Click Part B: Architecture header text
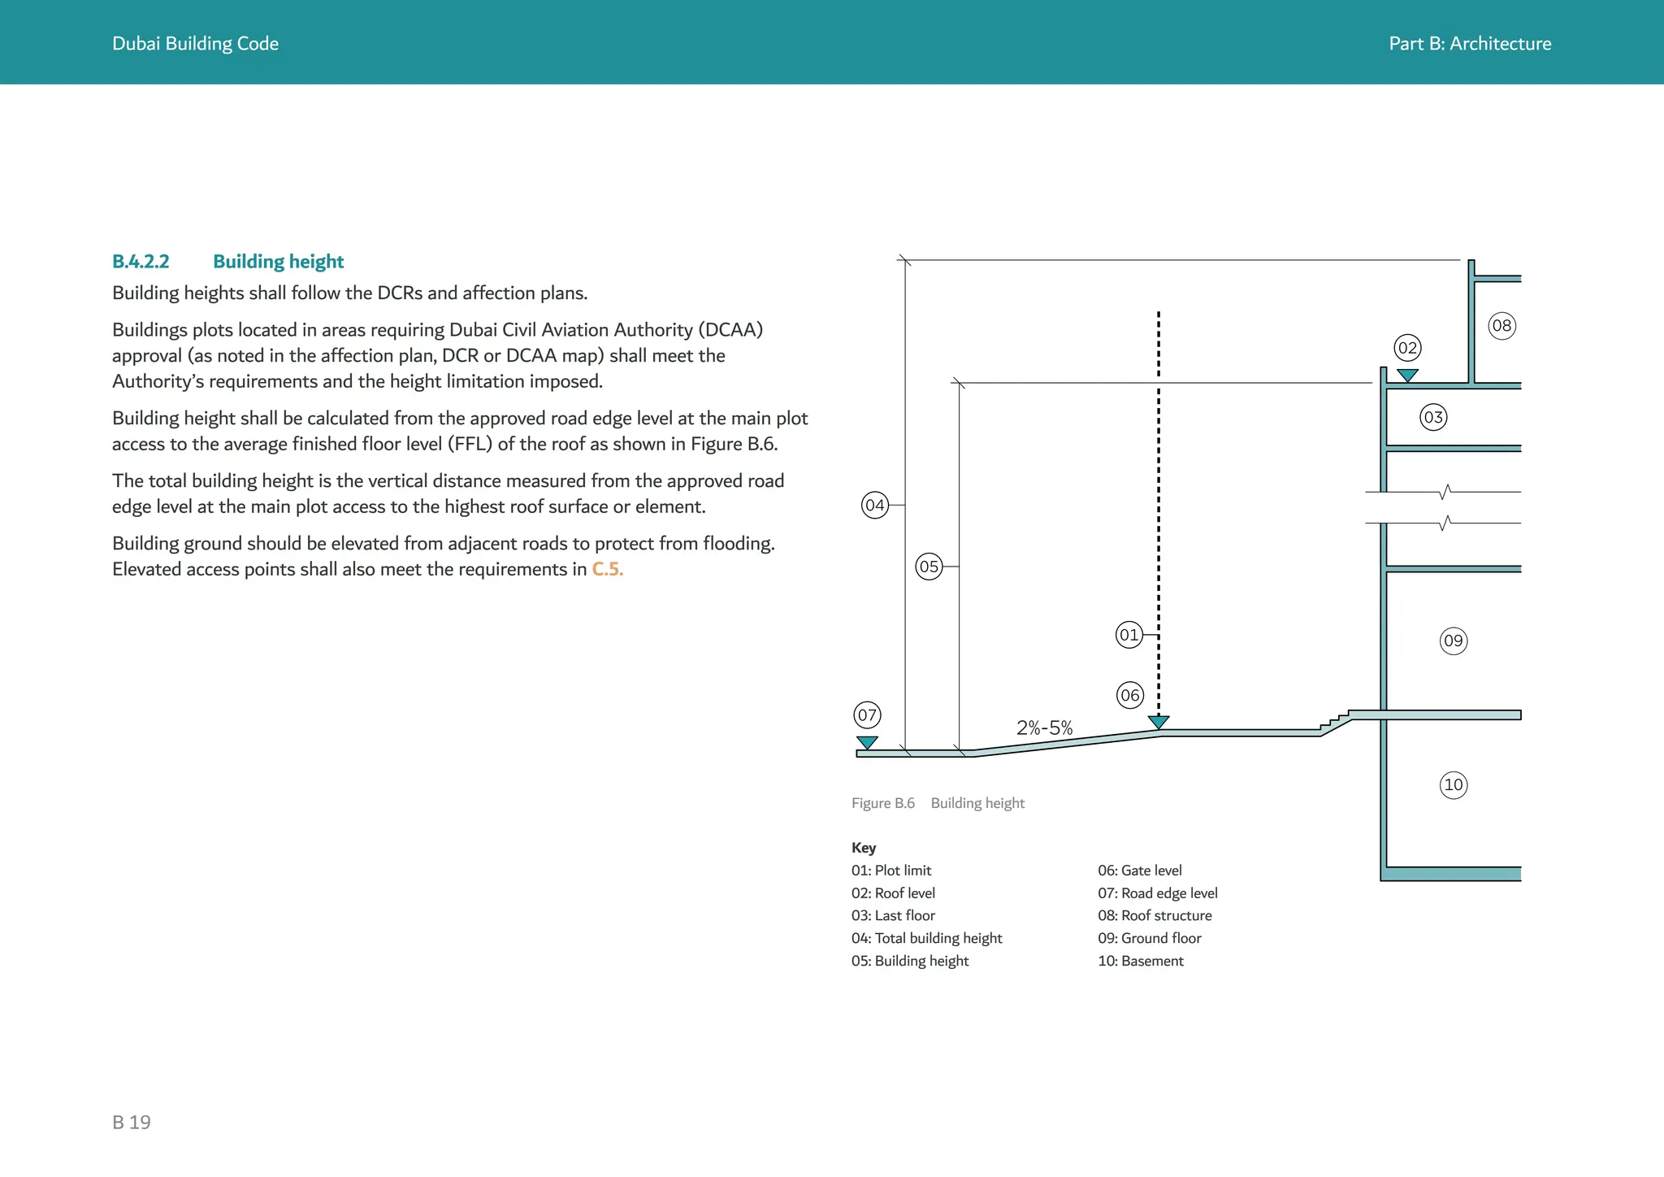Image resolution: width=1664 pixels, height=1177 pixels. pos(1469,44)
